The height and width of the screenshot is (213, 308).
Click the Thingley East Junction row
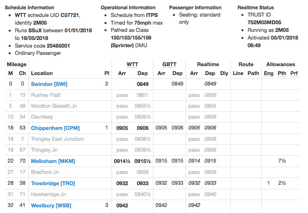pyautogui.click(x=57, y=139)
